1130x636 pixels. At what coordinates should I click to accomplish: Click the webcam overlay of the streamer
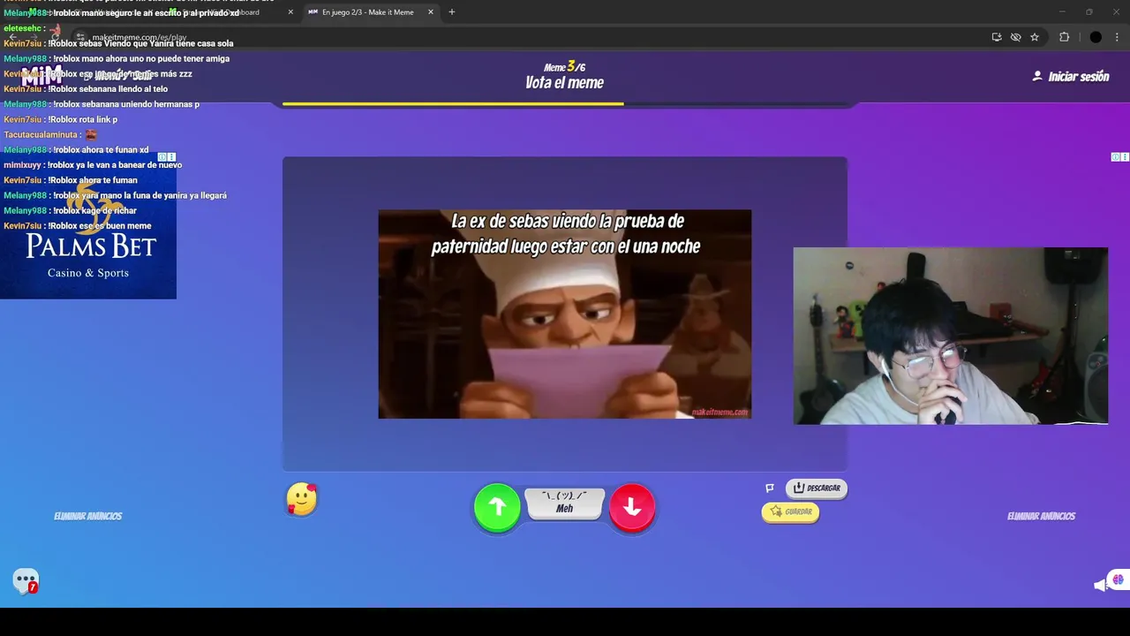pos(950,336)
